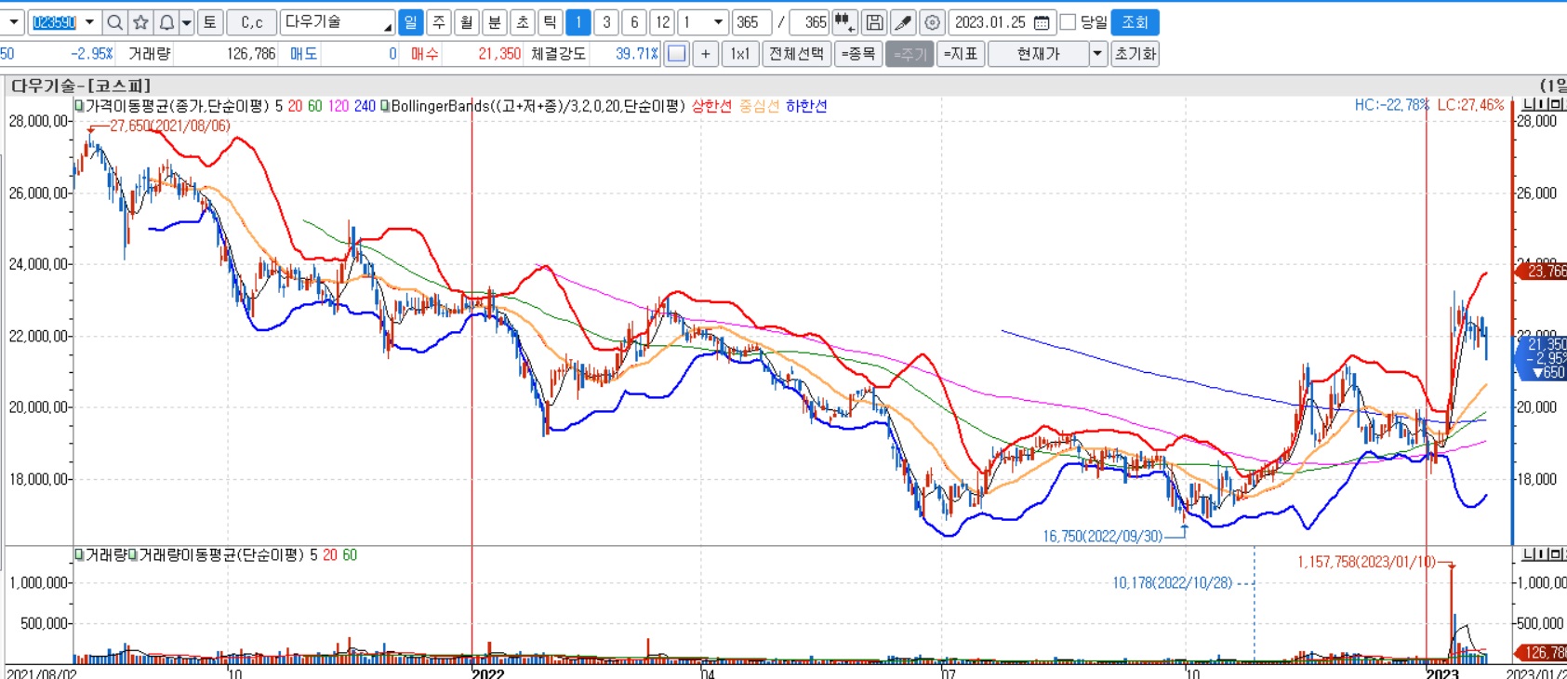1567x679 pixels.
Task: Open the leftmost toolbar dropdown arrow
Action: click(13, 22)
